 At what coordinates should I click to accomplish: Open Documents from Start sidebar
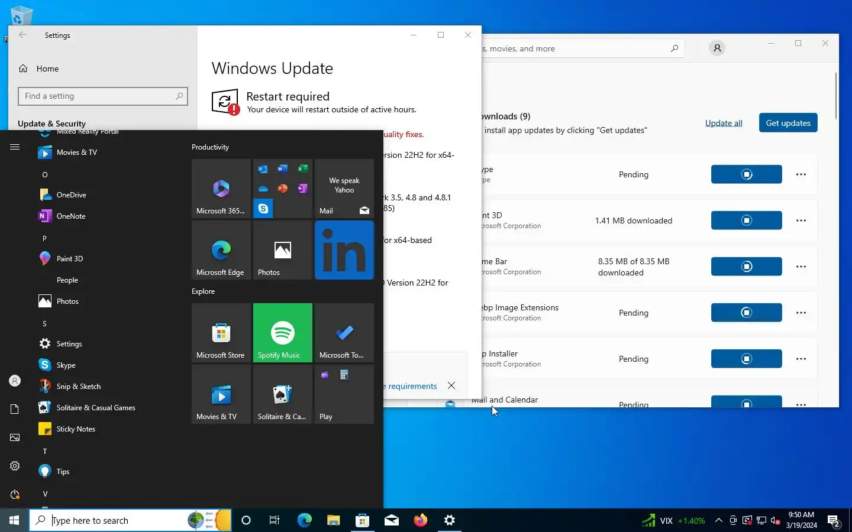tap(15, 409)
